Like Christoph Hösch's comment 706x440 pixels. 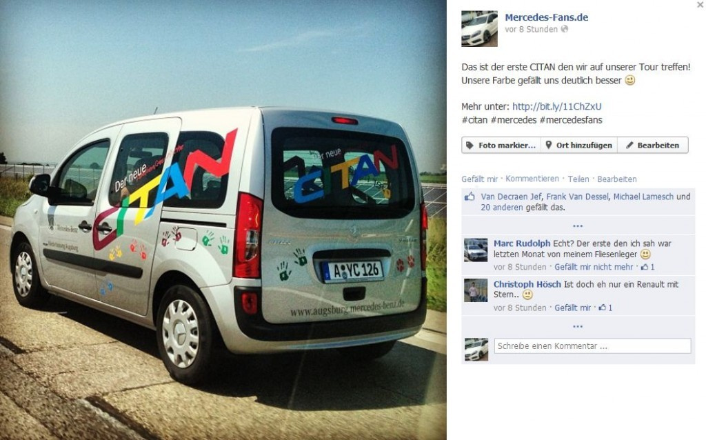point(572,308)
